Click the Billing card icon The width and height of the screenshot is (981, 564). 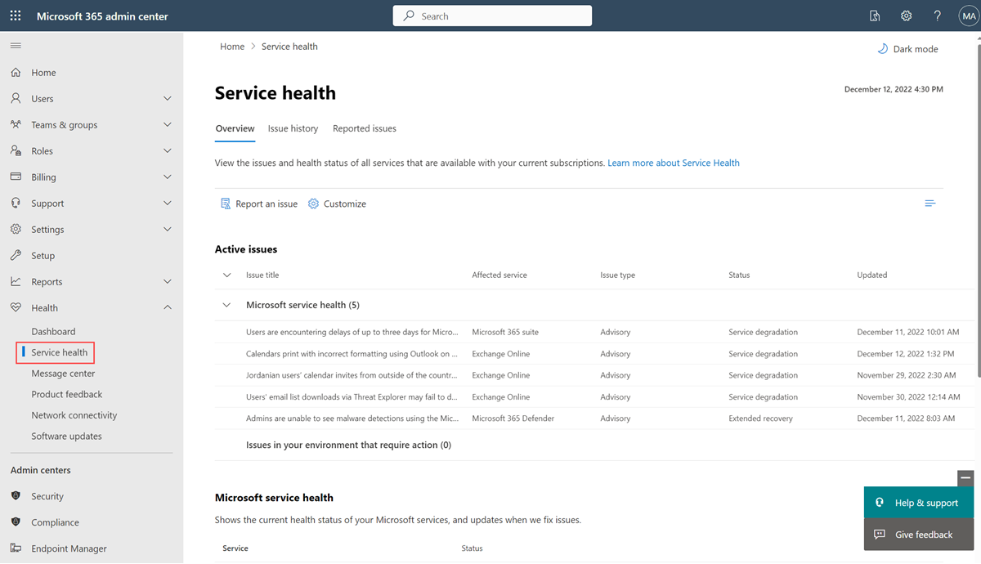(16, 177)
